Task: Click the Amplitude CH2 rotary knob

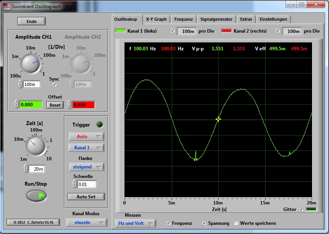Action: point(81,64)
